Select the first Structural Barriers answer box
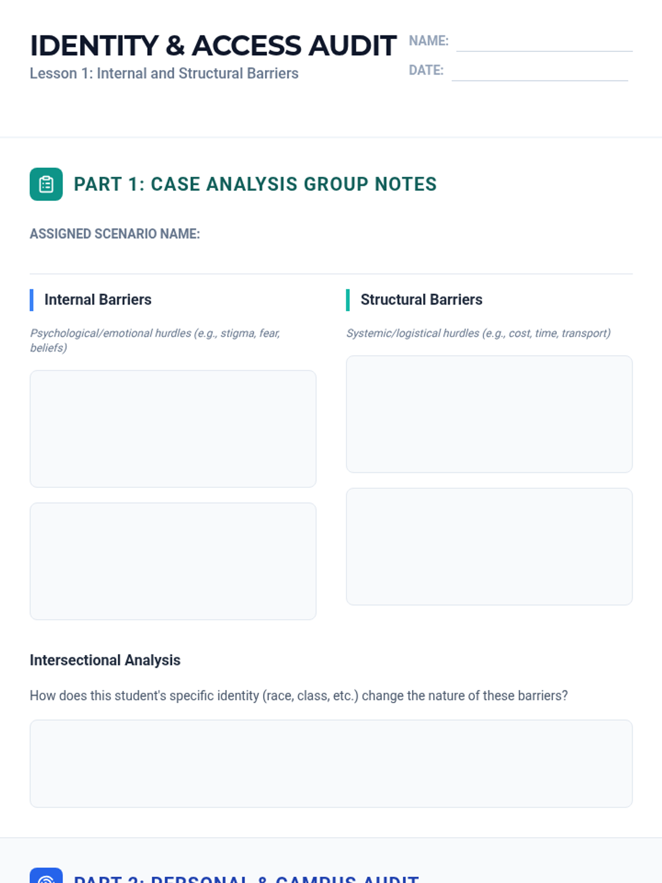The height and width of the screenshot is (883, 662). [x=489, y=414]
